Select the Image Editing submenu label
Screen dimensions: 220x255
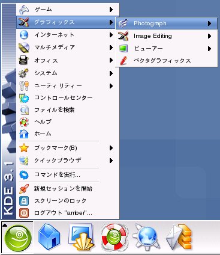[153, 36]
